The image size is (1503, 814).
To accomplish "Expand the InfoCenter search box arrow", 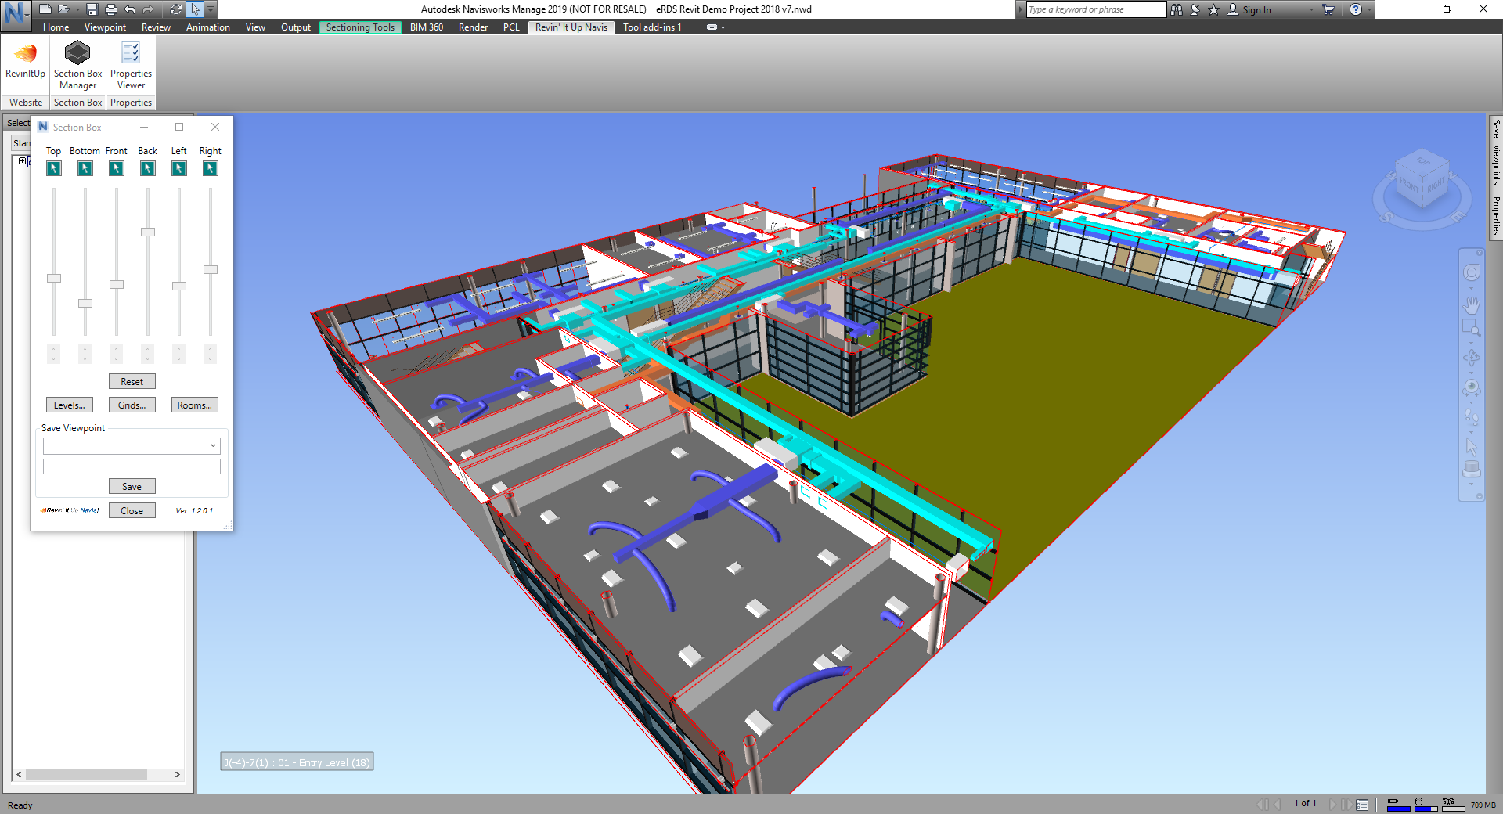I will click(x=1021, y=9).
